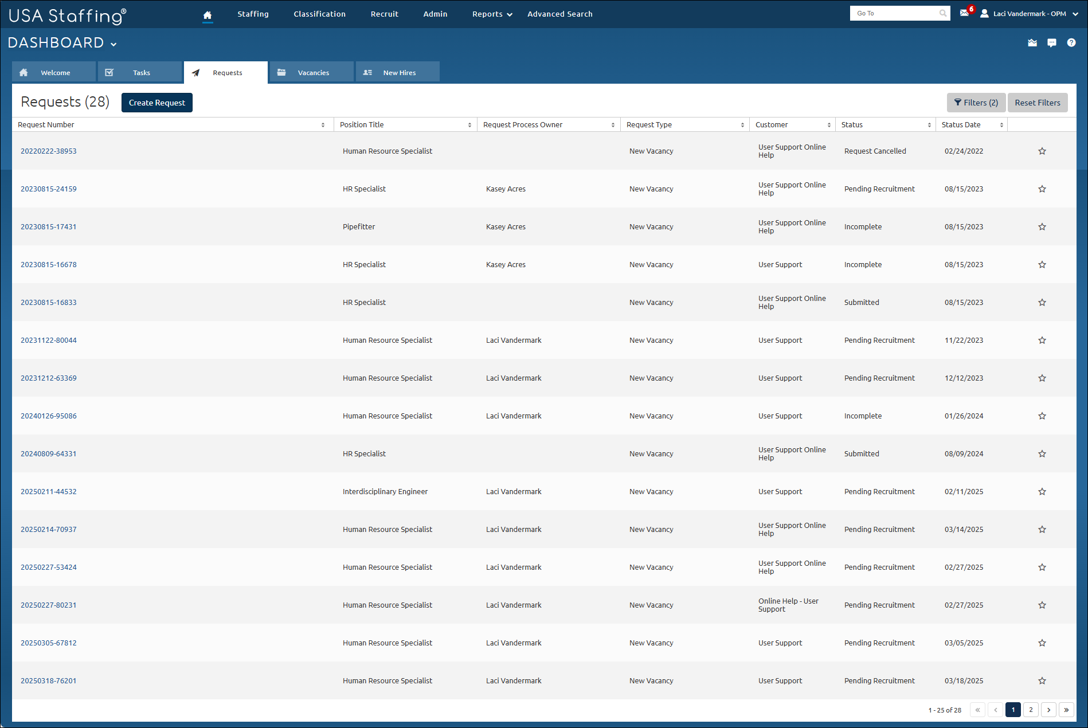Screen dimensions: 1088x728
Task: Toggle sort on the Status column
Action: coord(929,124)
